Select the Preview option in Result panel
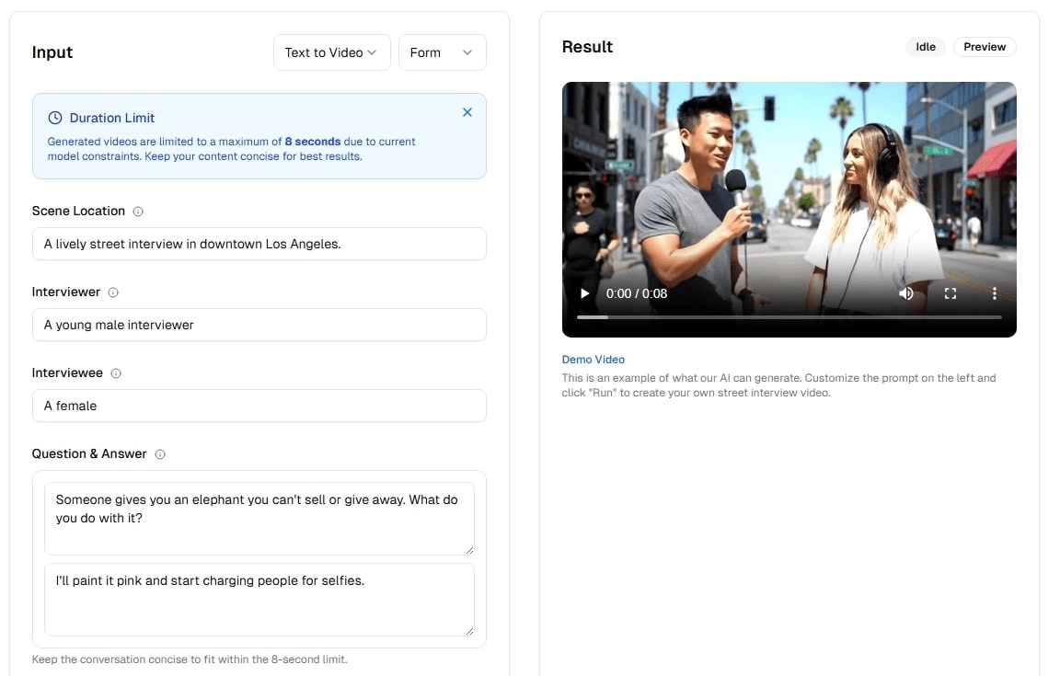Image resolution: width=1060 pixels, height=676 pixels. pyautogui.click(x=985, y=46)
